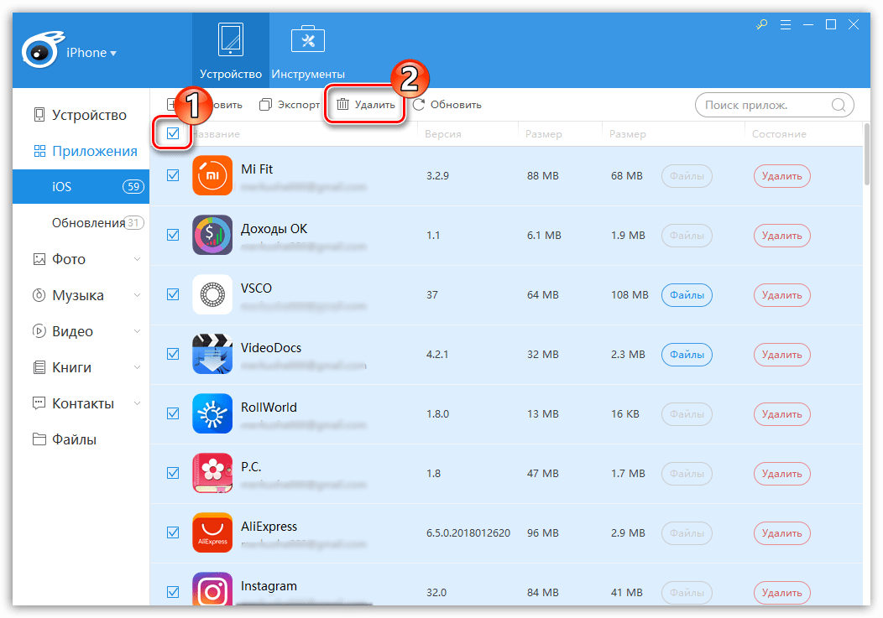Toggle the select-all checkbox in header

[173, 133]
